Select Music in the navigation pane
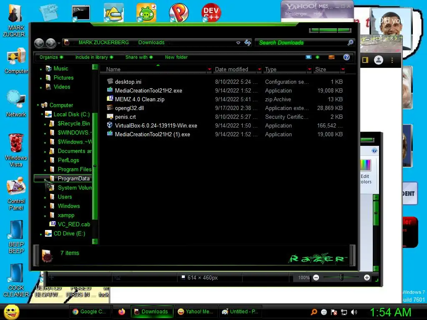The image size is (427, 320). pyautogui.click(x=61, y=69)
